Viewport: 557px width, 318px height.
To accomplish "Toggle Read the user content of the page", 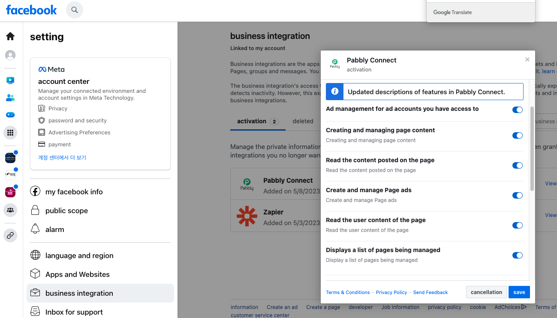I will click(518, 226).
